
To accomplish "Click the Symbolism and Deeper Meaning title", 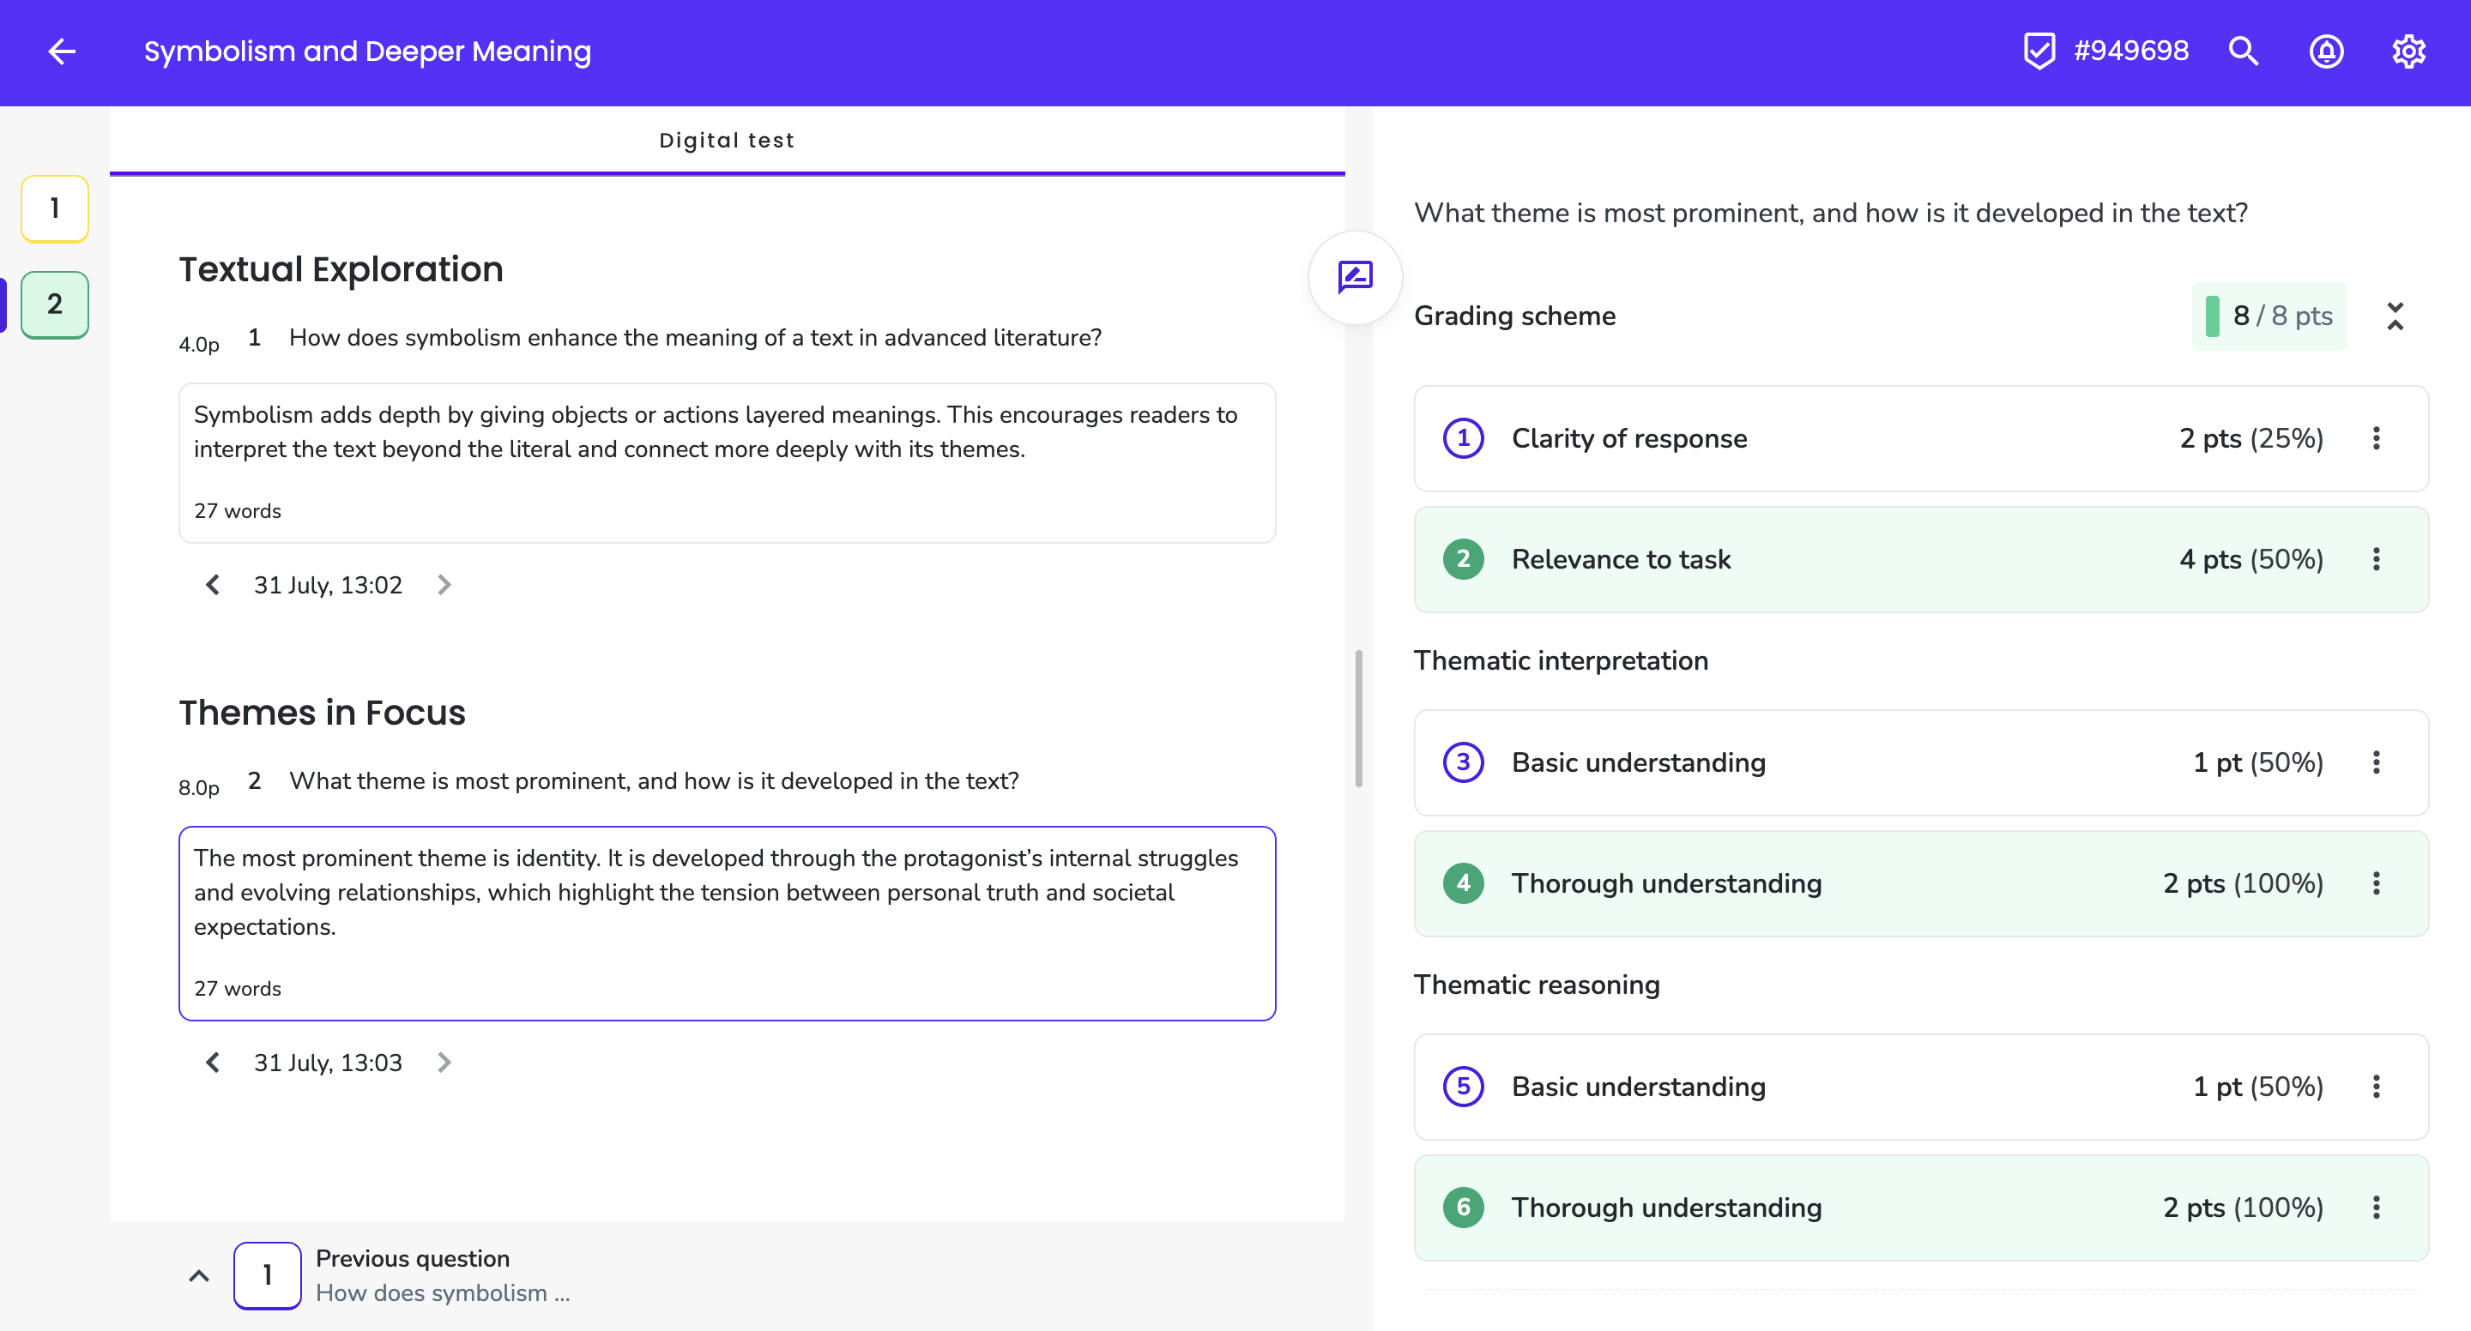I will click(x=367, y=51).
